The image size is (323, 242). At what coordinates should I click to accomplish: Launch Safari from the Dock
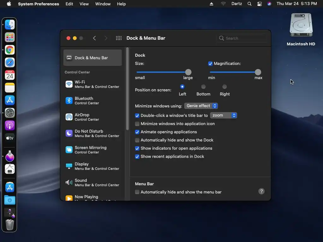pyautogui.click(x=10, y=62)
